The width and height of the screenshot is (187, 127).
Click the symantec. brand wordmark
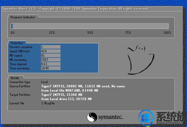[111, 117]
